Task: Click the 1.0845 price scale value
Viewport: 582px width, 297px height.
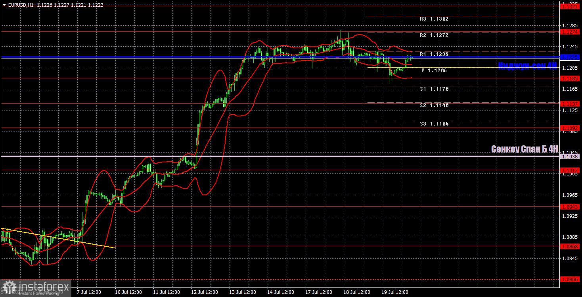Action: coord(570,258)
